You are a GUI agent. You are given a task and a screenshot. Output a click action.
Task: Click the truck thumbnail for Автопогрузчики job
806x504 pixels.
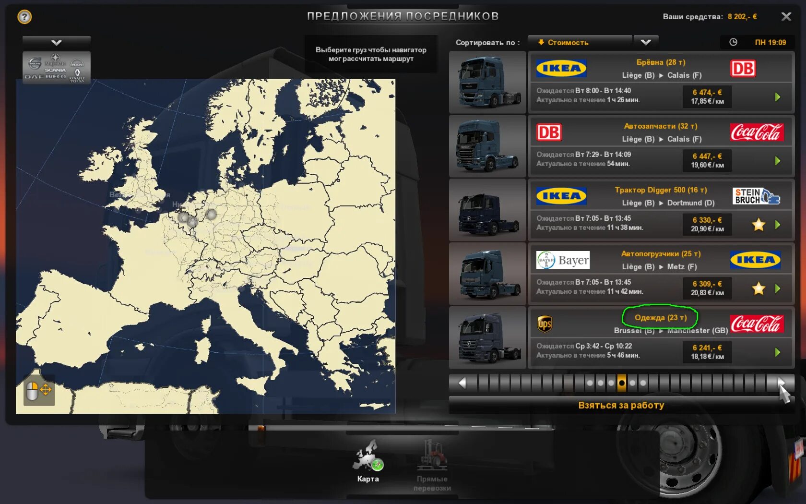488,274
